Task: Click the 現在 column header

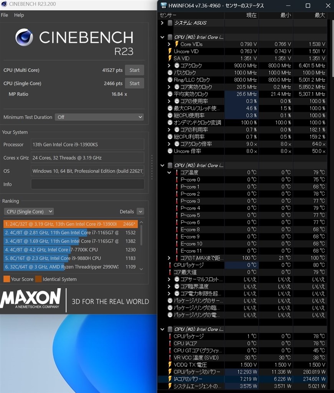Action: [x=242, y=15]
